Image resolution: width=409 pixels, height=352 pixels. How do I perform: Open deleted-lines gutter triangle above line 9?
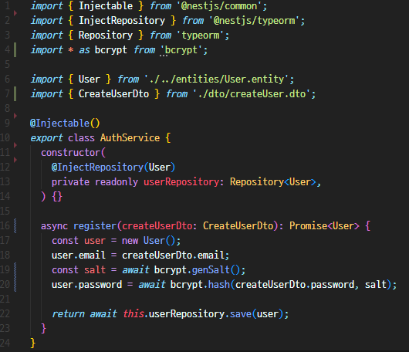click(15, 116)
